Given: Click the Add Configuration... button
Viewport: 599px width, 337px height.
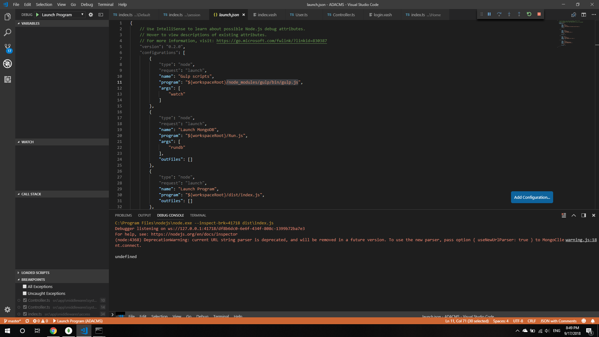Looking at the screenshot, I should (532, 197).
